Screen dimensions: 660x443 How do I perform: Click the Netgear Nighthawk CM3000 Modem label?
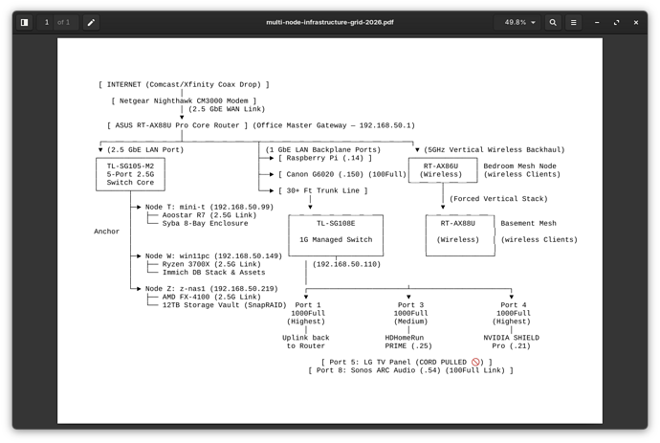coord(184,101)
